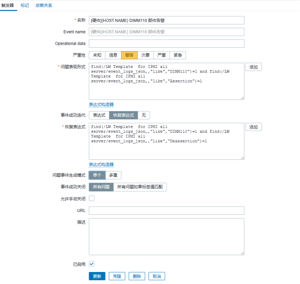The height and width of the screenshot is (284, 300).
Task: Focus the Event name field
Action: pos(167,32)
